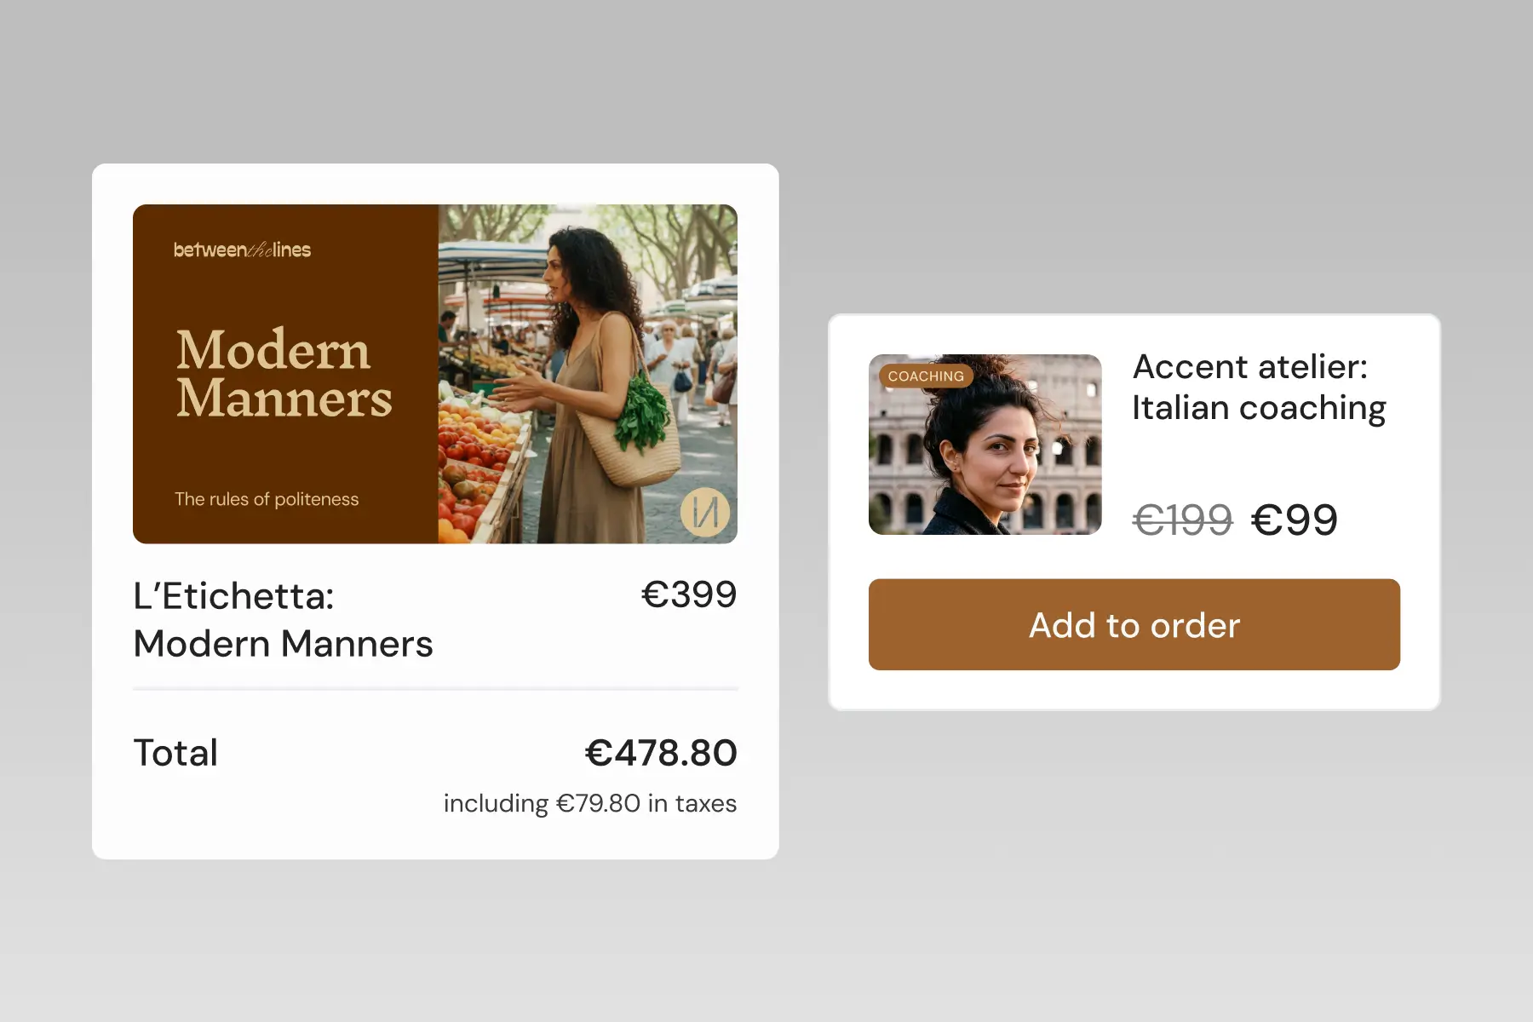The image size is (1533, 1022).
Task: Click the divider line above Total
Action: [x=435, y=688]
